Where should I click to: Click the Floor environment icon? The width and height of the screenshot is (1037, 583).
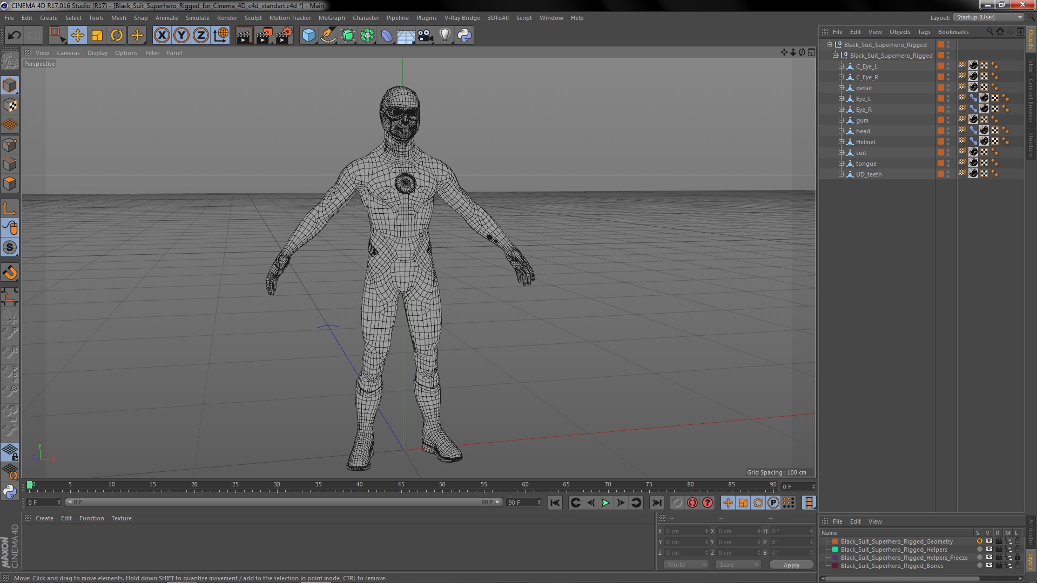pos(406,36)
